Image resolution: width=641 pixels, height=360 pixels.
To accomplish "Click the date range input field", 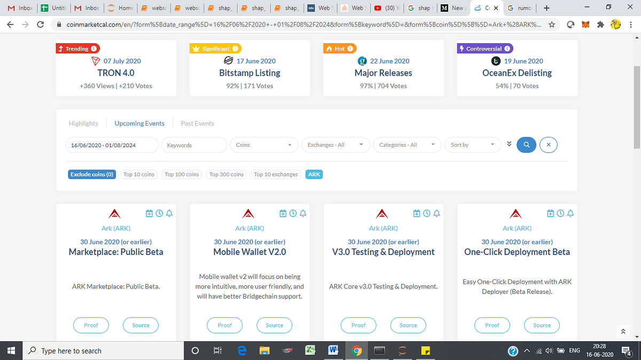I will (x=112, y=145).
